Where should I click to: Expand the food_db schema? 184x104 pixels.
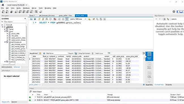pos(2,25)
